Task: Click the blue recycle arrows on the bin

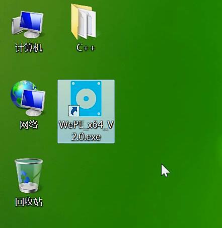Action: [25, 177]
